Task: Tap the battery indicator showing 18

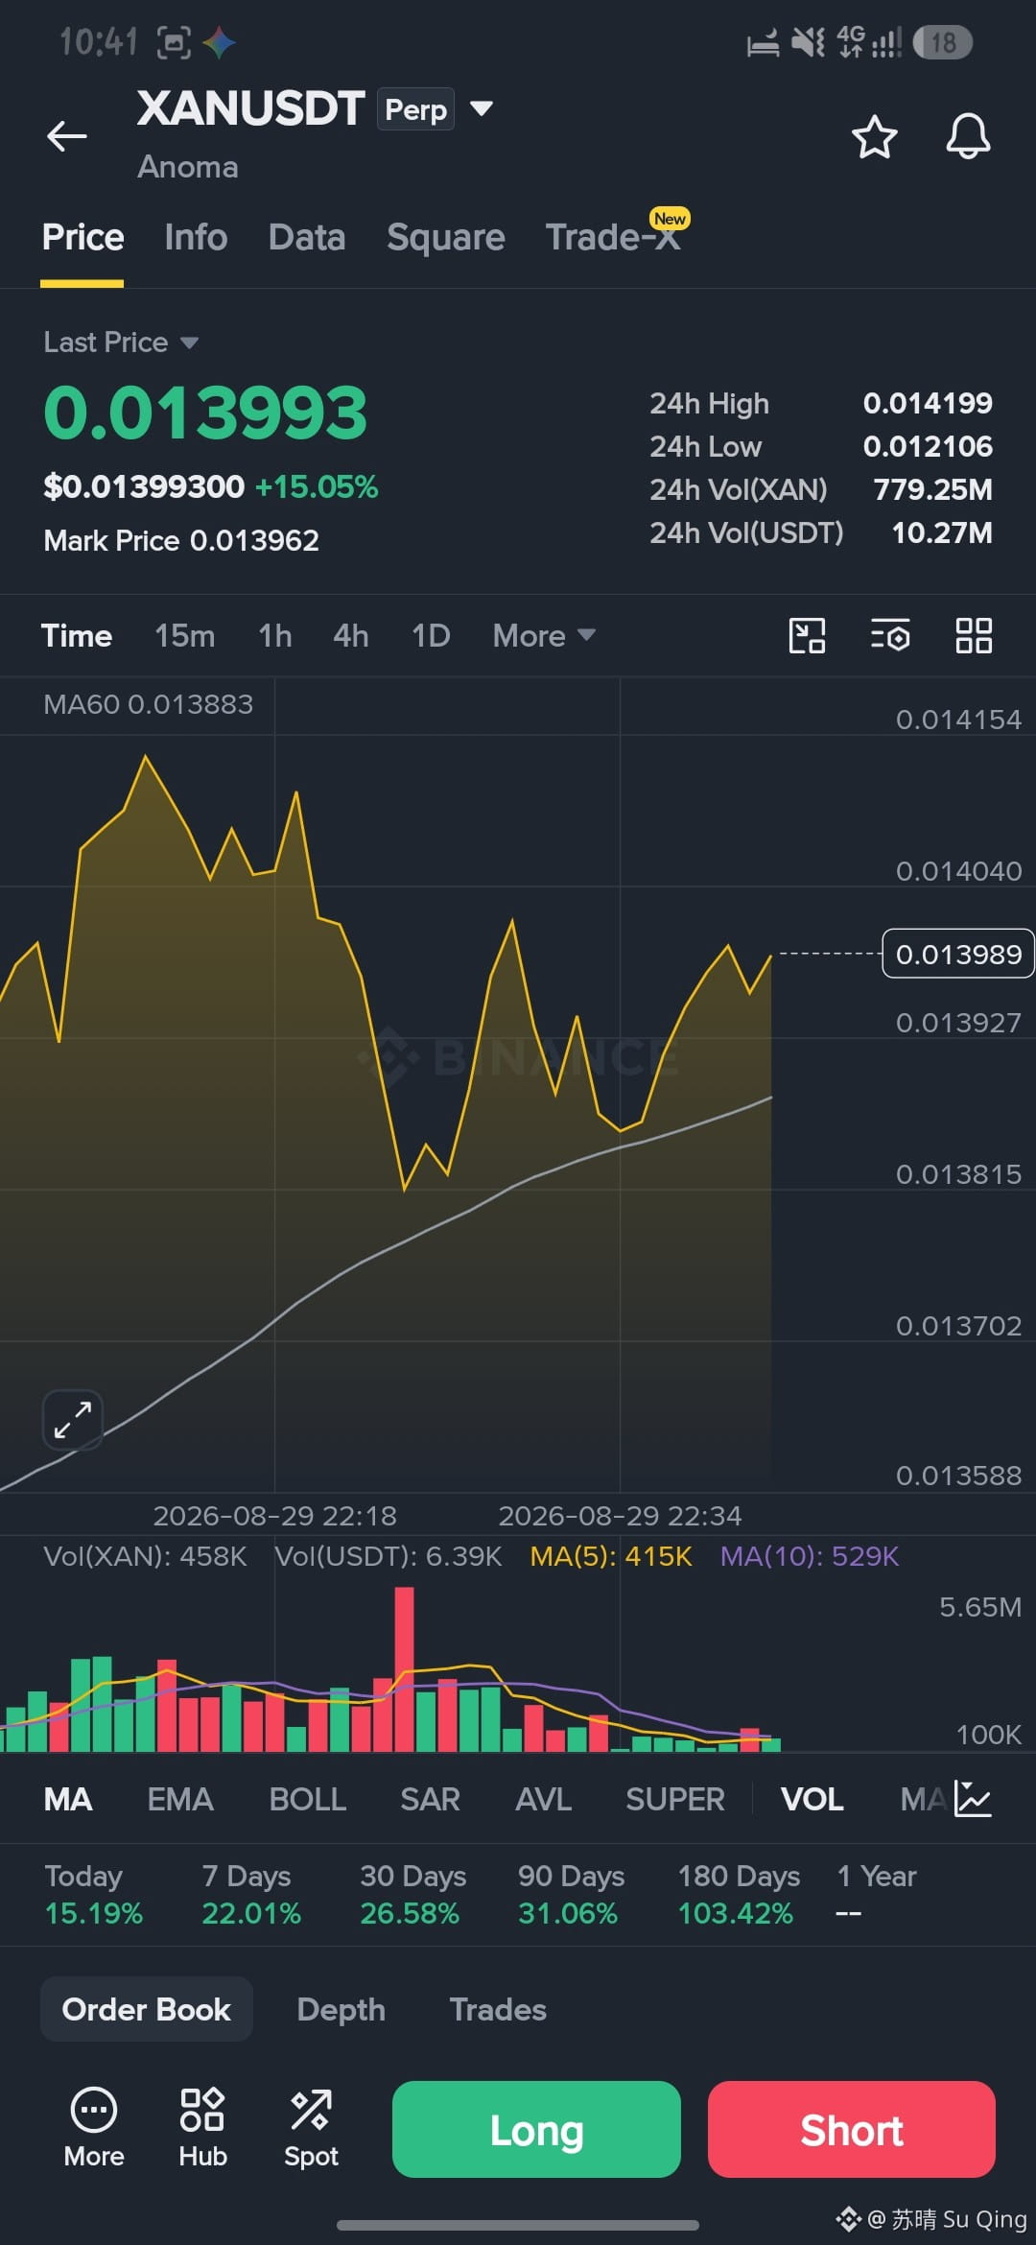Action: click(943, 42)
